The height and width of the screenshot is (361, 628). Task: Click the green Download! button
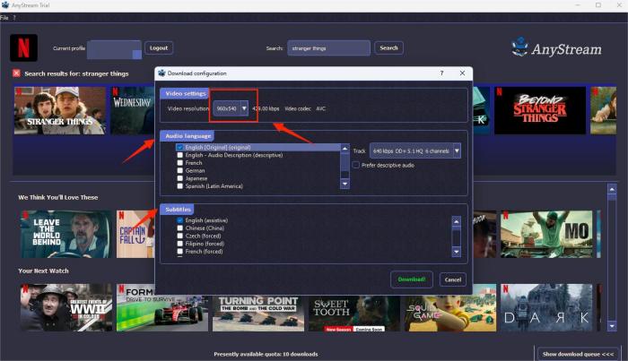(x=411, y=279)
